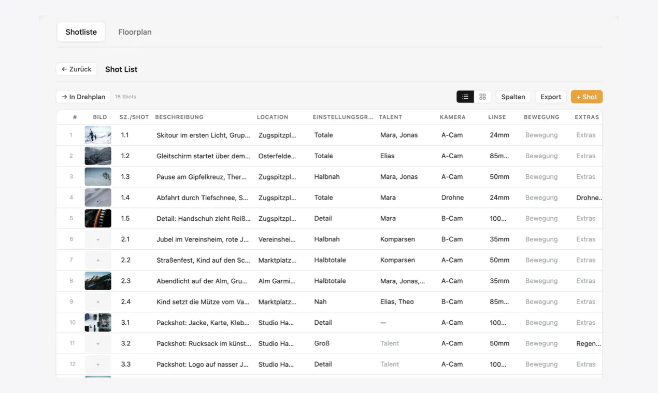Open packshot thumbnail of shot 3.1

coord(98,323)
